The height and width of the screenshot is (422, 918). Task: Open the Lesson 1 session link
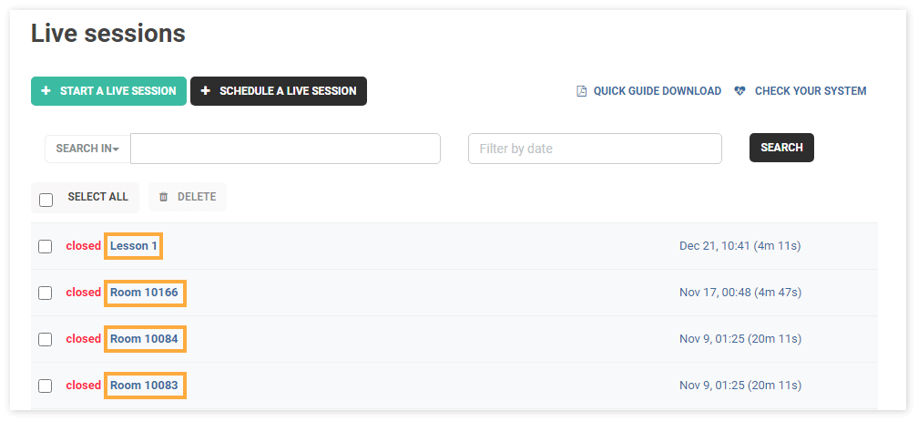(134, 246)
